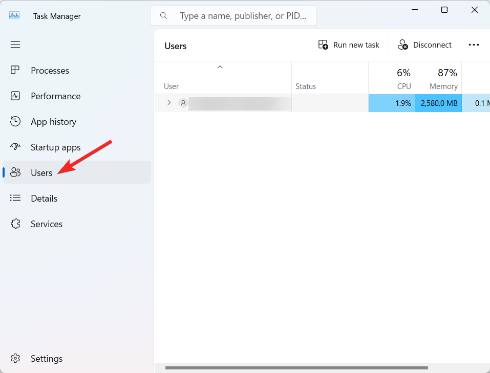The height and width of the screenshot is (373, 490).
Task: Open Task Manager Settings
Action: (77, 359)
